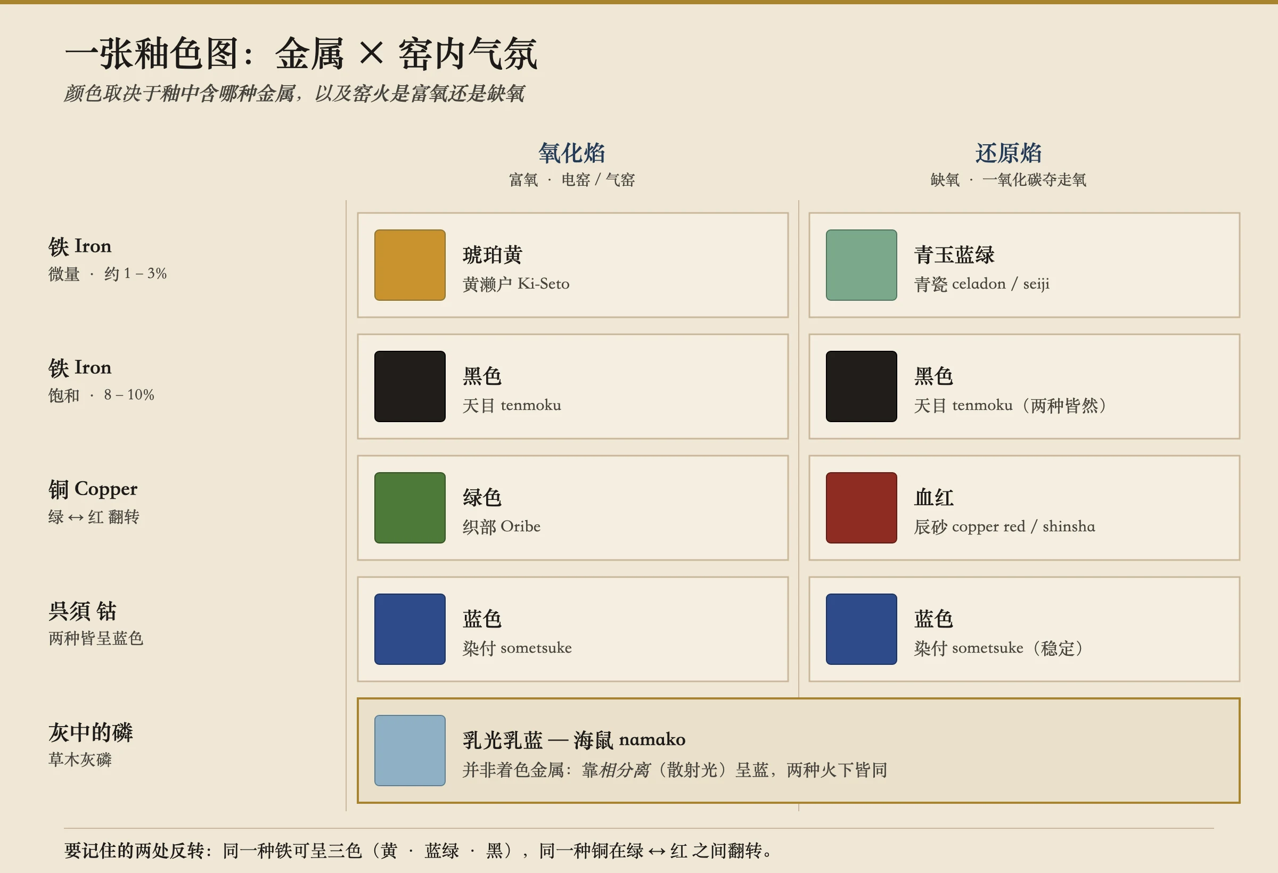The width and height of the screenshot is (1278, 873).
Task: Click the 黑色 title in the 还原焰 column
Action: tap(934, 376)
